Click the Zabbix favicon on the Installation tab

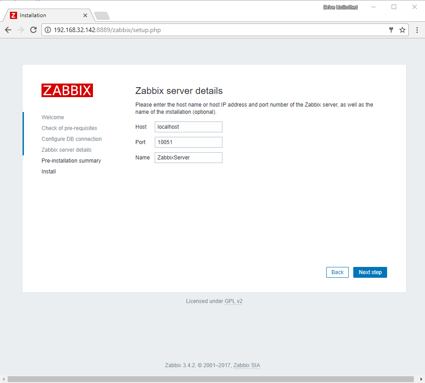tap(14, 15)
